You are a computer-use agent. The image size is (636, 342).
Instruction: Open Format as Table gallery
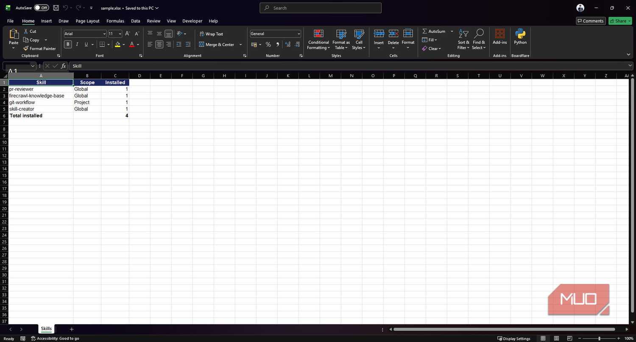(341, 39)
